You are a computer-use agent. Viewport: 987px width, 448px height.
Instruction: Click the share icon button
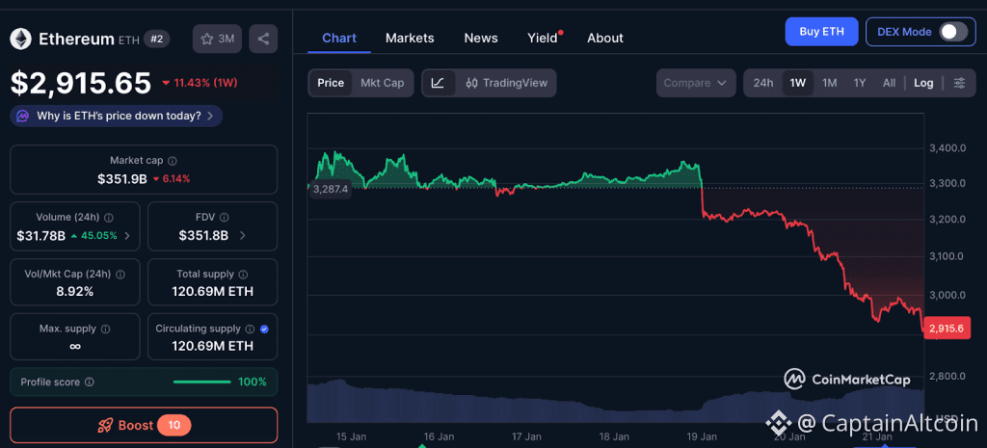(x=263, y=39)
